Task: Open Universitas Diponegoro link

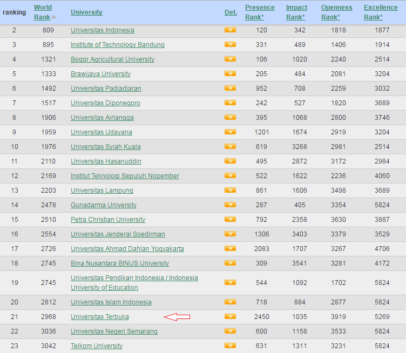Action: [x=105, y=103]
